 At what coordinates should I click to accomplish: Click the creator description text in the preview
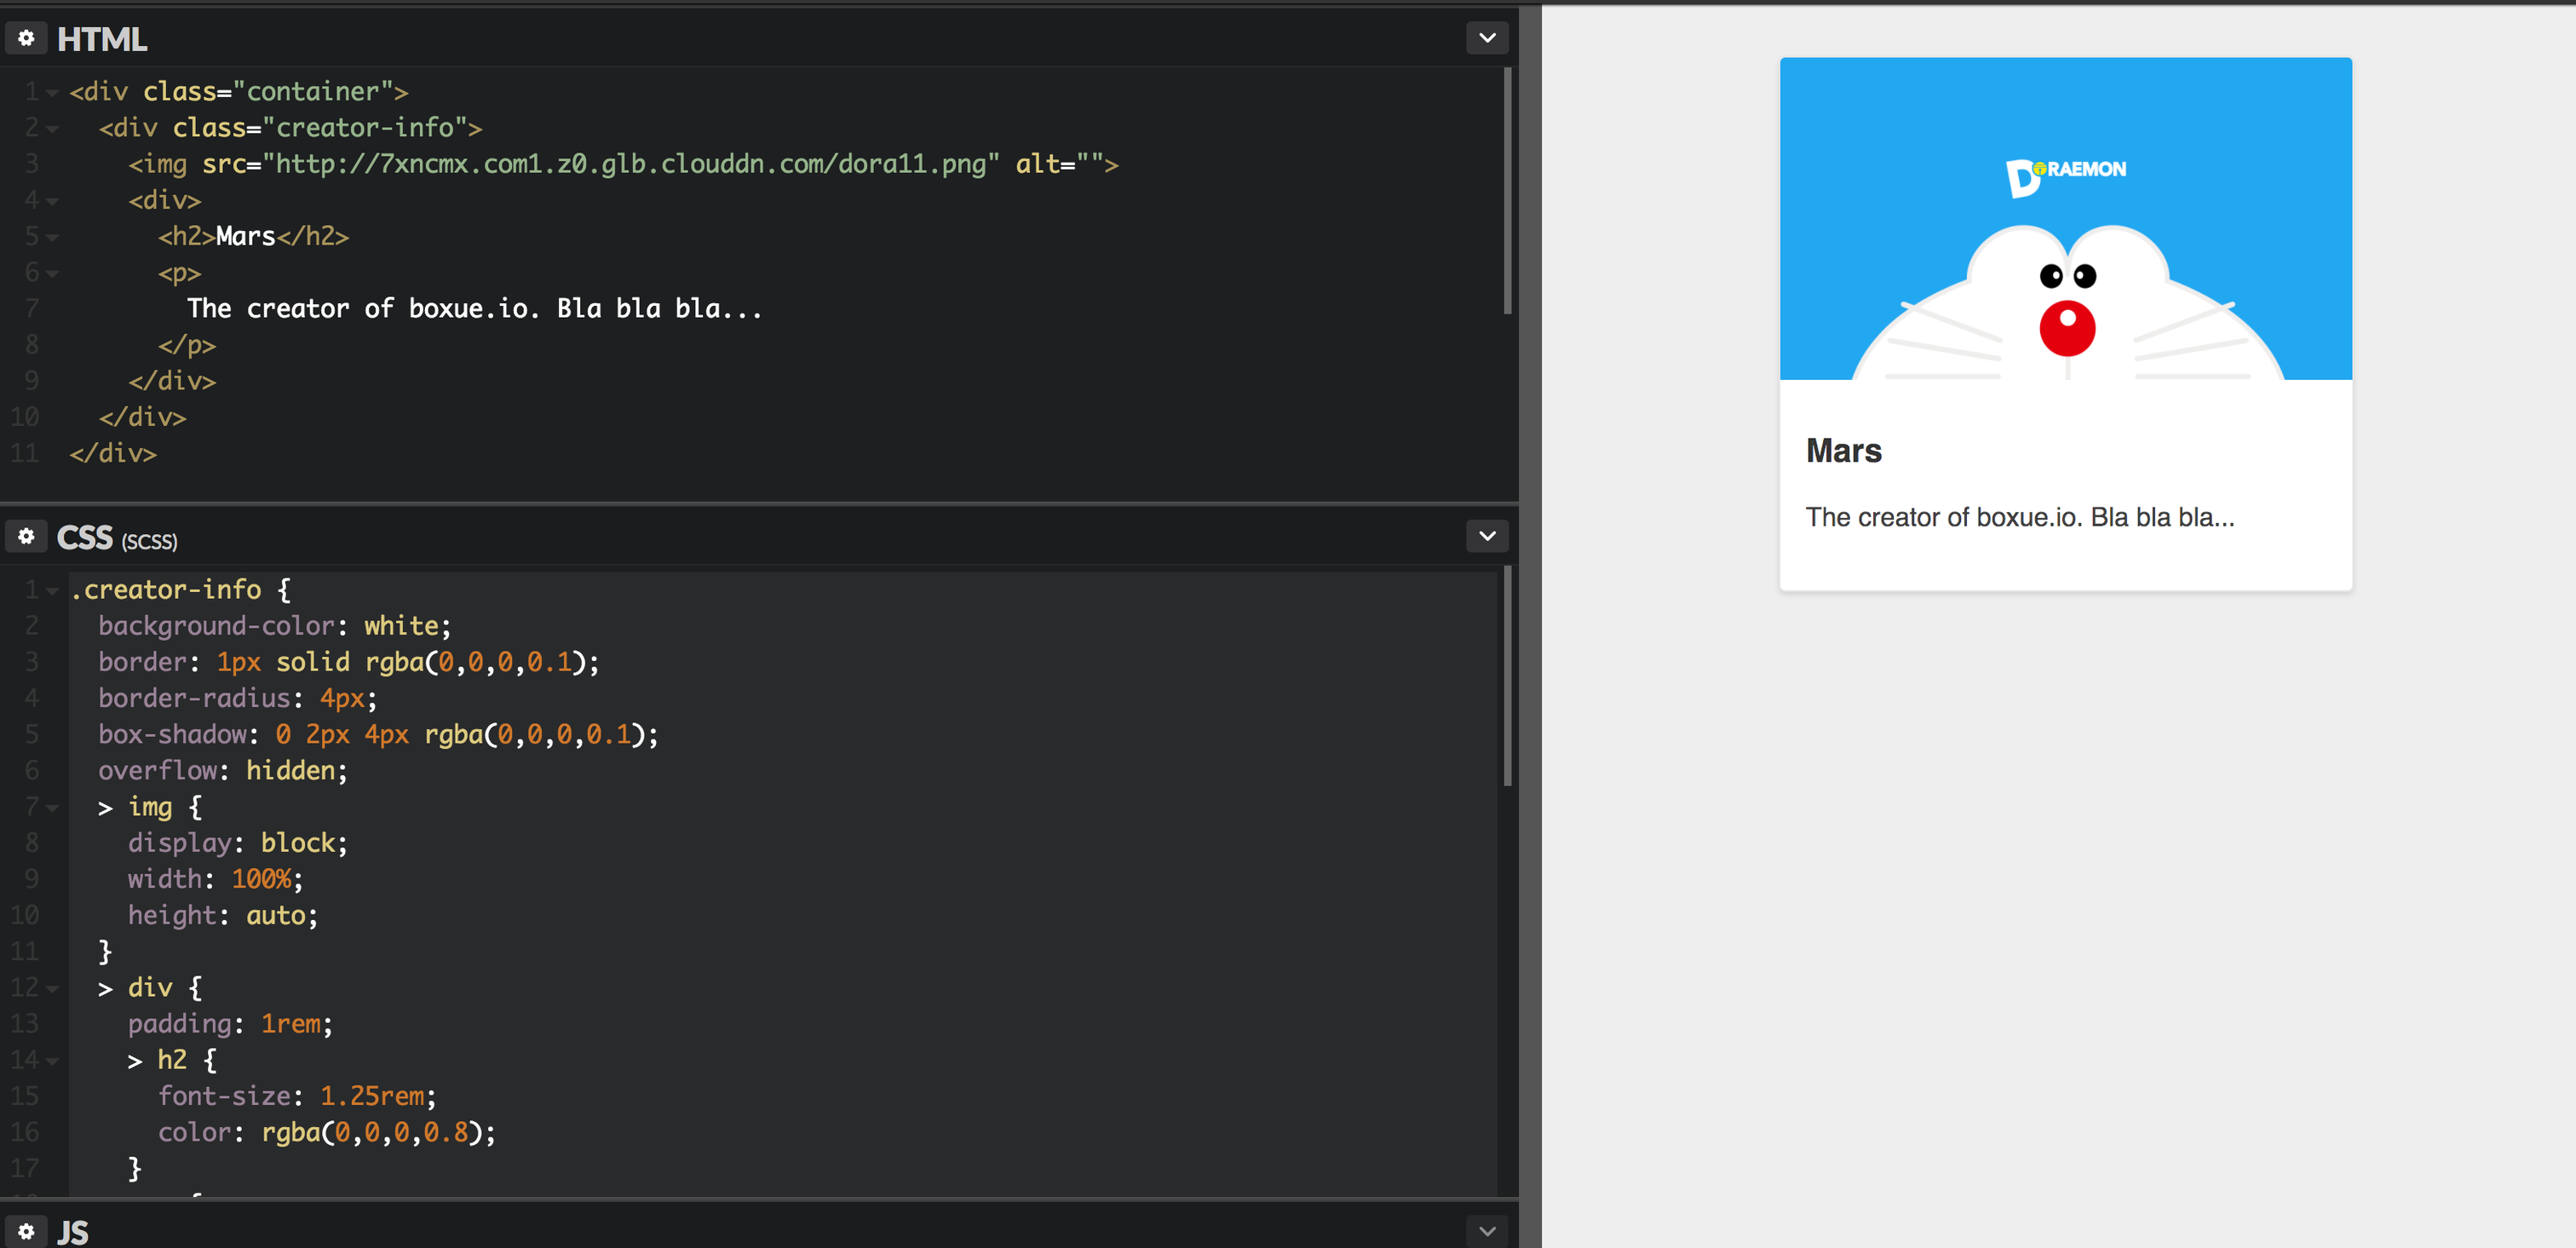point(2019,517)
